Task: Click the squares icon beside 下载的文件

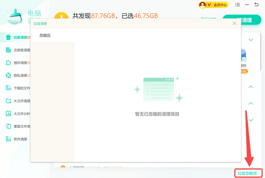Action: coord(8,88)
